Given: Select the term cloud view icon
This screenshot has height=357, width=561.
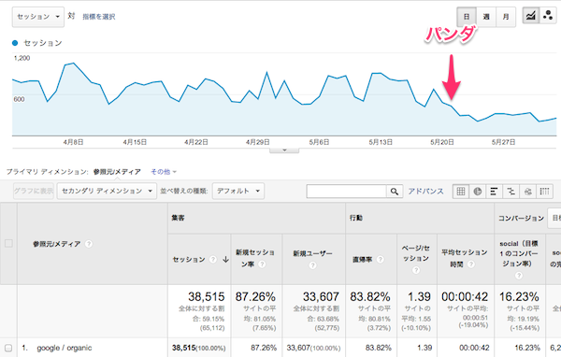Looking at the screenshot, I should (527, 192).
